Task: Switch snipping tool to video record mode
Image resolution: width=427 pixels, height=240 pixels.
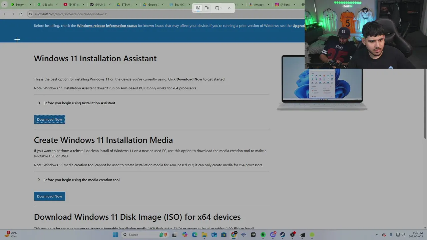Action: [207, 8]
